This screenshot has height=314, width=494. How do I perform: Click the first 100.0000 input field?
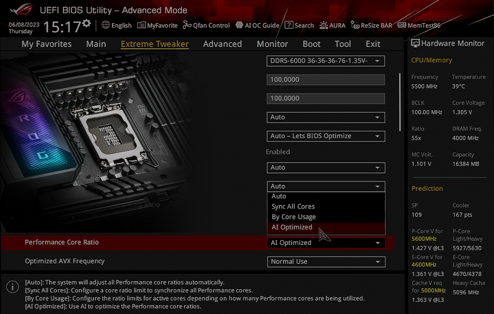click(x=326, y=80)
